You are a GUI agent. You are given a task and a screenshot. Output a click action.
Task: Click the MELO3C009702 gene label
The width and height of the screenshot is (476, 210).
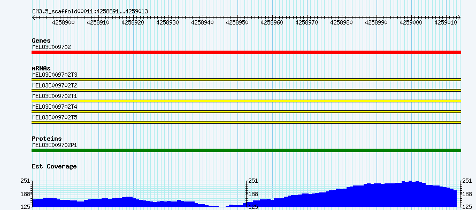[x=51, y=47]
